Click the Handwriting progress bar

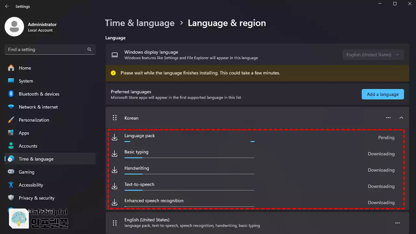(x=189, y=174)
